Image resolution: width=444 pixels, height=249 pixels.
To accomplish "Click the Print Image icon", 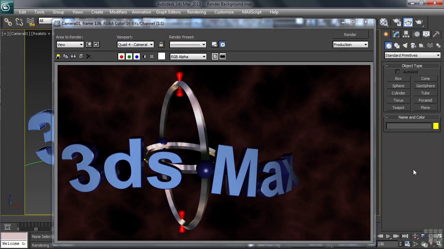I will pos(81,56).
